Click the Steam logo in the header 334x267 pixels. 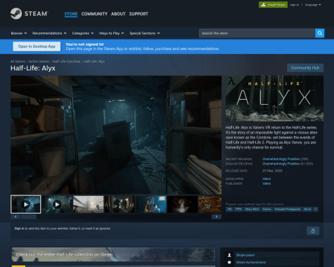click(29, 13)
